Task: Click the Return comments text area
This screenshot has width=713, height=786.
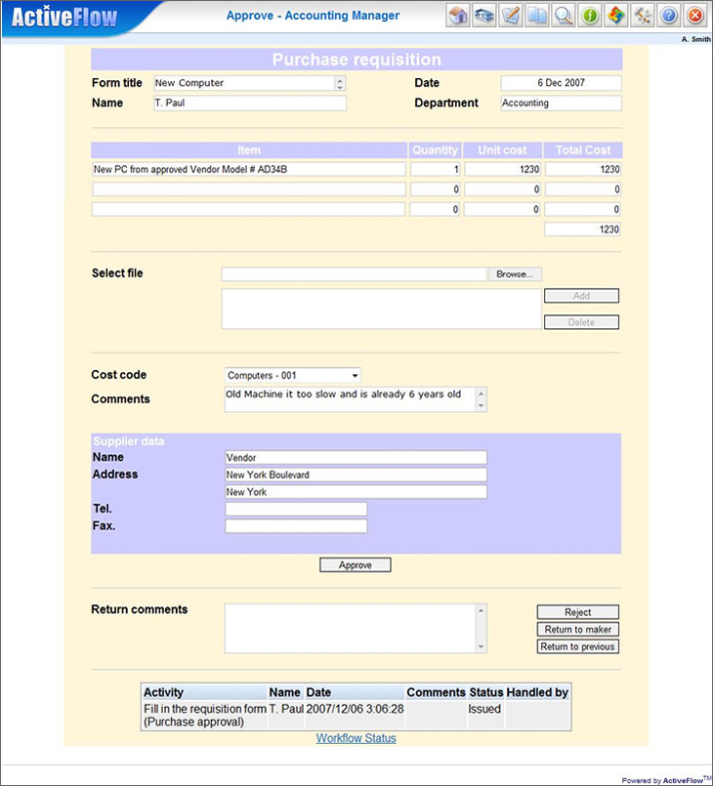Action: point(350,629)
